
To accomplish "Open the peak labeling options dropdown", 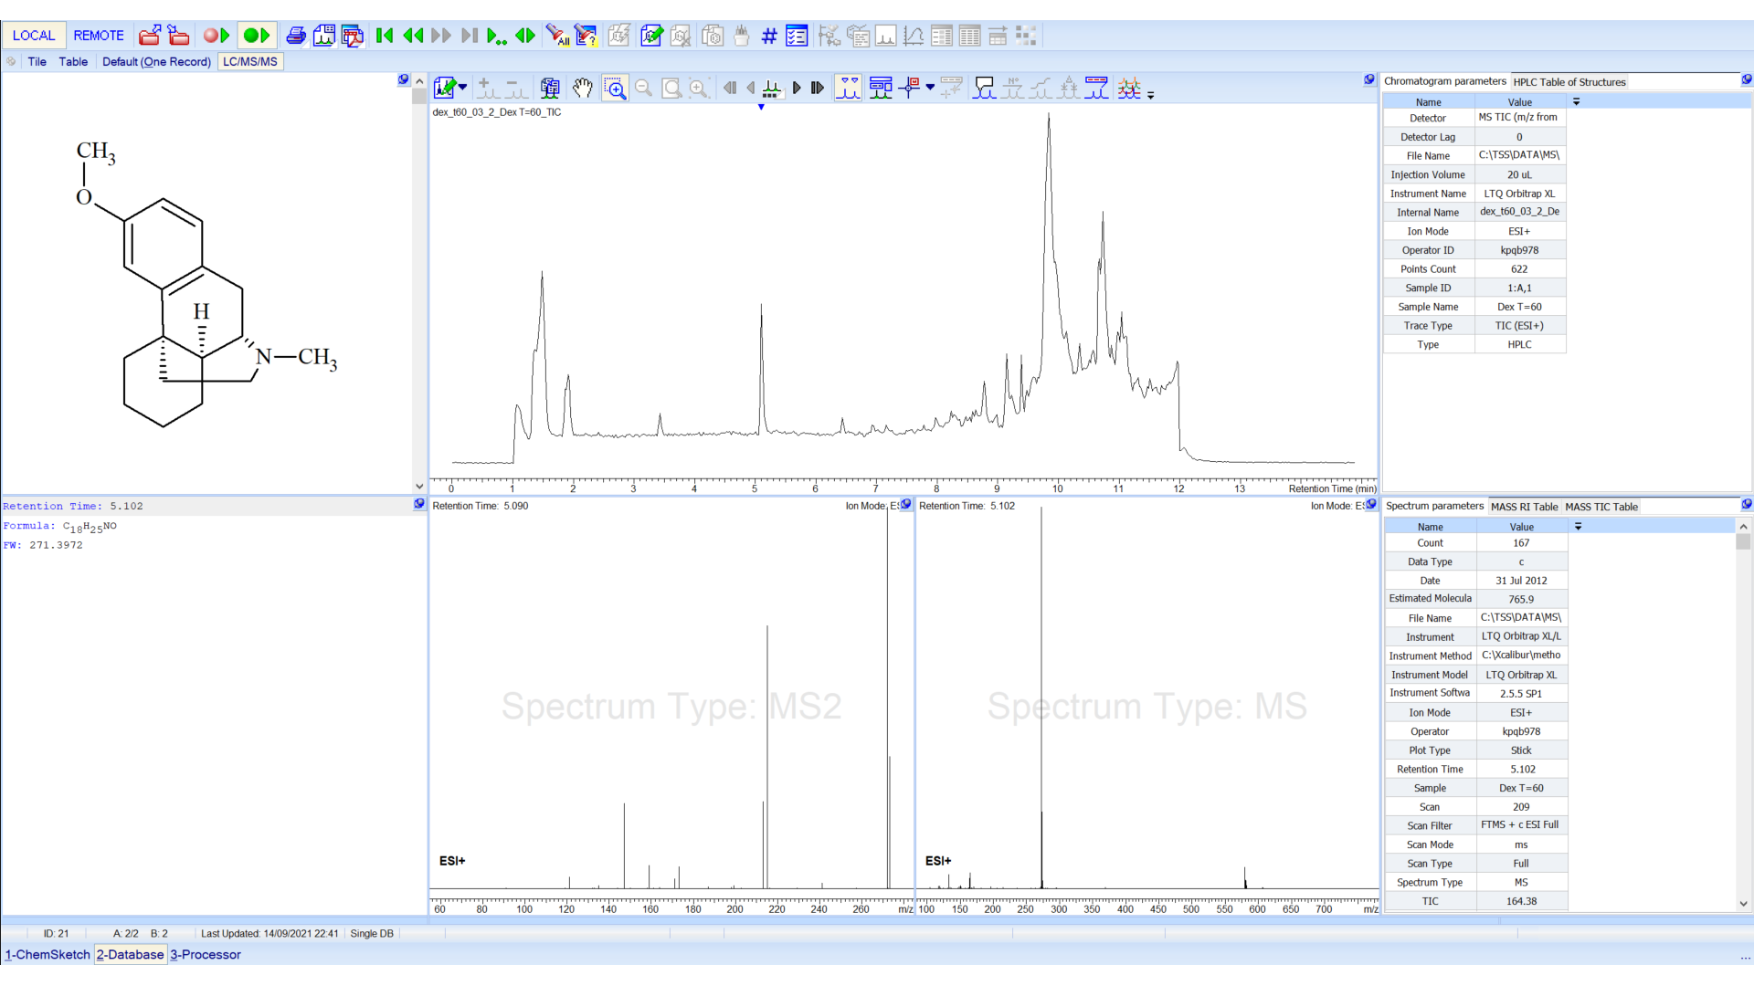I will point(932,88).
